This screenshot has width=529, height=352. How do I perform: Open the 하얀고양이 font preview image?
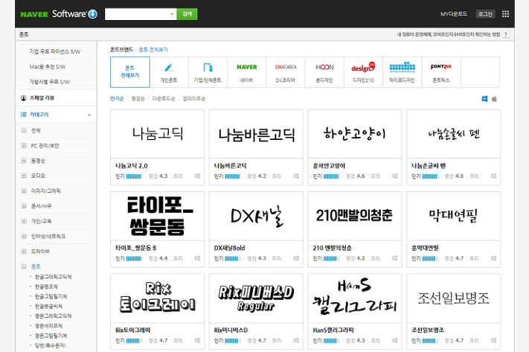click(x=355, y=134)
